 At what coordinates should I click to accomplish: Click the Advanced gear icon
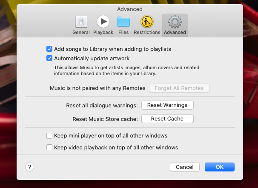175,22
